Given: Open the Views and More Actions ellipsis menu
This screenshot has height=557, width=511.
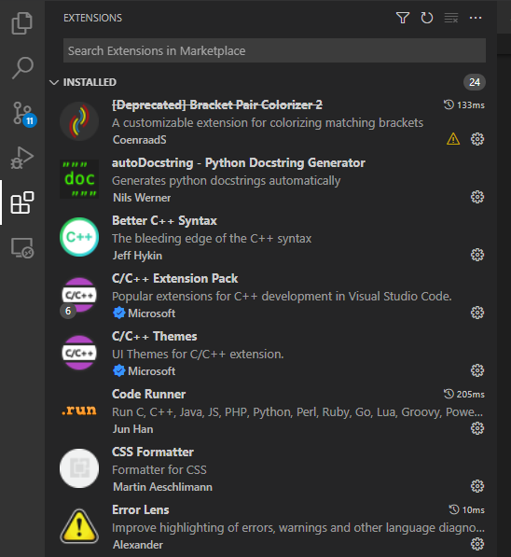Looking at the screenshot, I should tap(476, 18).
